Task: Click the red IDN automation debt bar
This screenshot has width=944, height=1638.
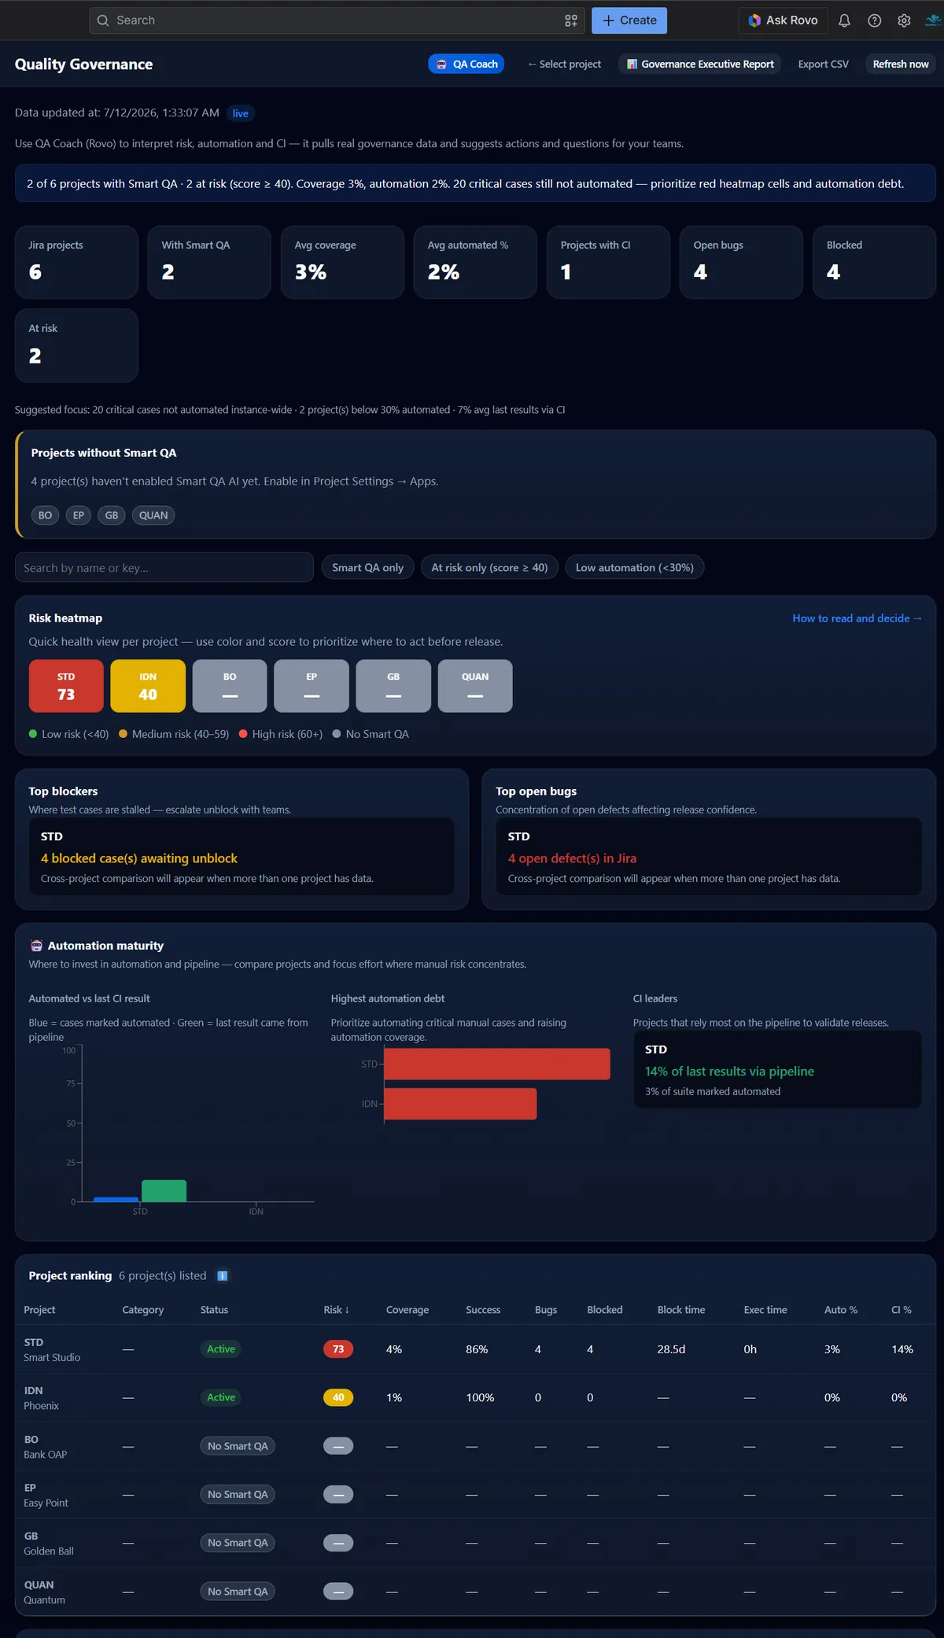Action: pyautogui.click(x=460, y=1103)
